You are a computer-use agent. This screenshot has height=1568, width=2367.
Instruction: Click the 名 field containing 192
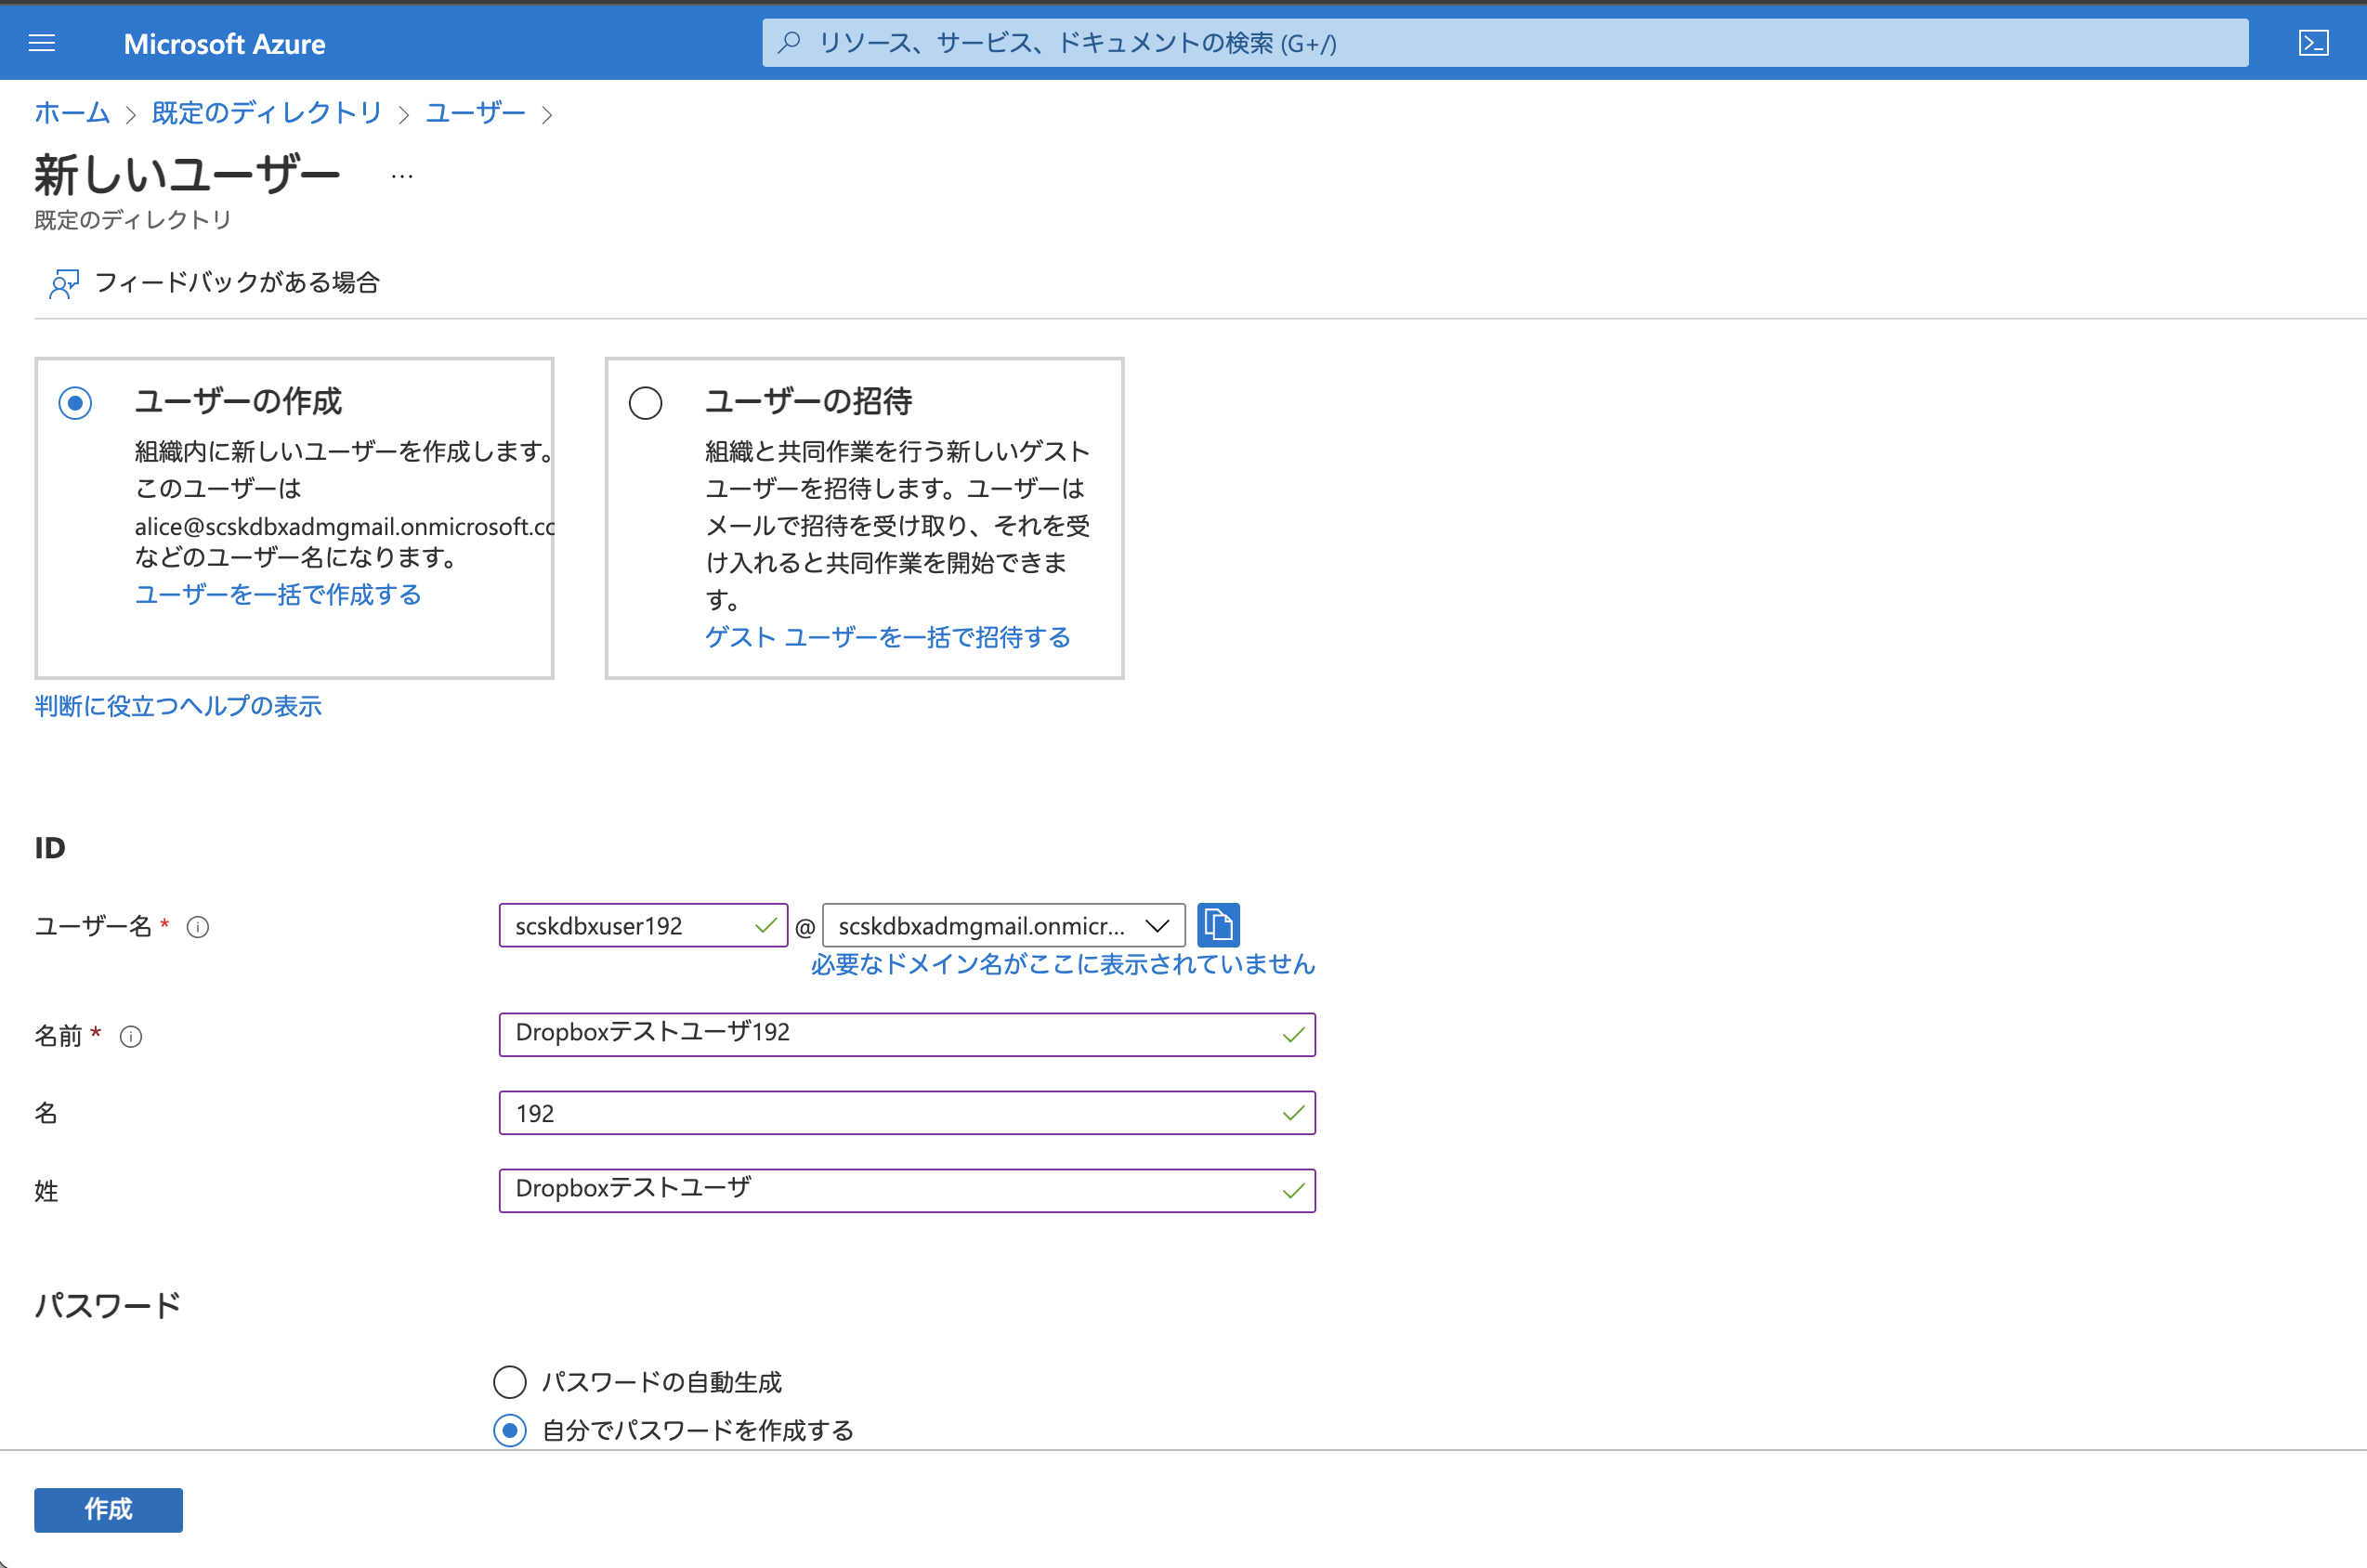907,1113
